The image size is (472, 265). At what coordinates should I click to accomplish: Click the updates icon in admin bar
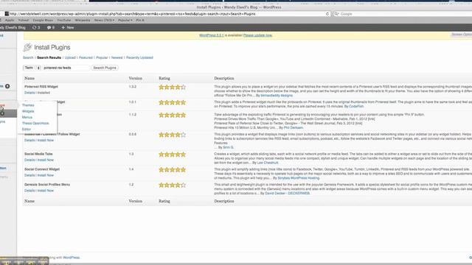point(35,27)
